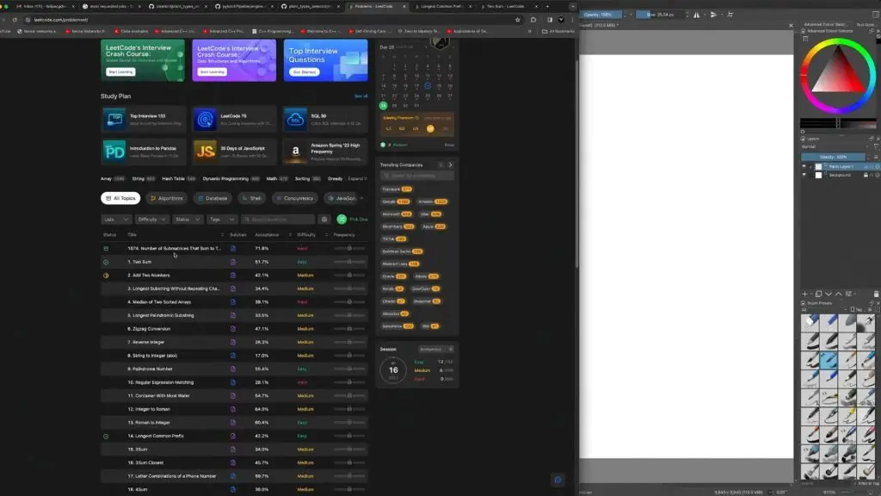
Task: Switch to the Database topic tab
Action: [x=213, y=198]
